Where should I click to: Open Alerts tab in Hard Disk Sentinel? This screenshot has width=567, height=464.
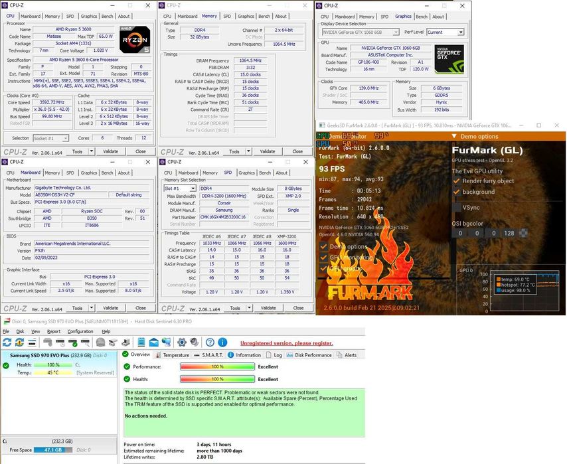(347, 355)
